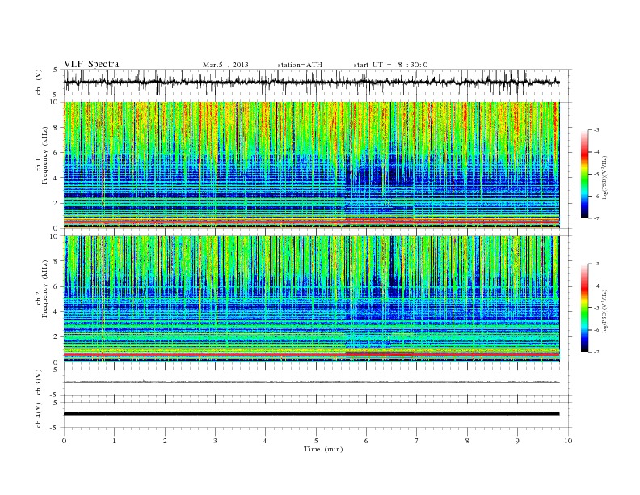The width and height of the screenshot is (640, 495).
Task: Click the ch.1 voltage waveform trace
Action: point(311,82)
